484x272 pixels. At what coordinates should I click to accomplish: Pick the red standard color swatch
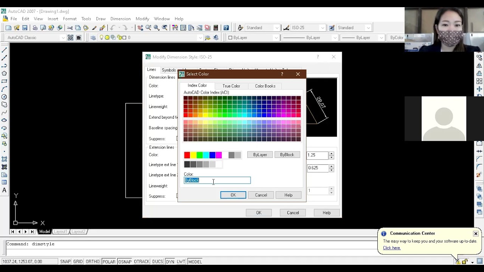point(187,155)
